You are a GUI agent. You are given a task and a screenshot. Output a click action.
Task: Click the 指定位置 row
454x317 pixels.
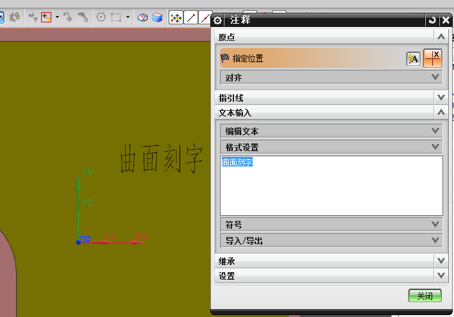pyautogui.click(x=308, y=58)
